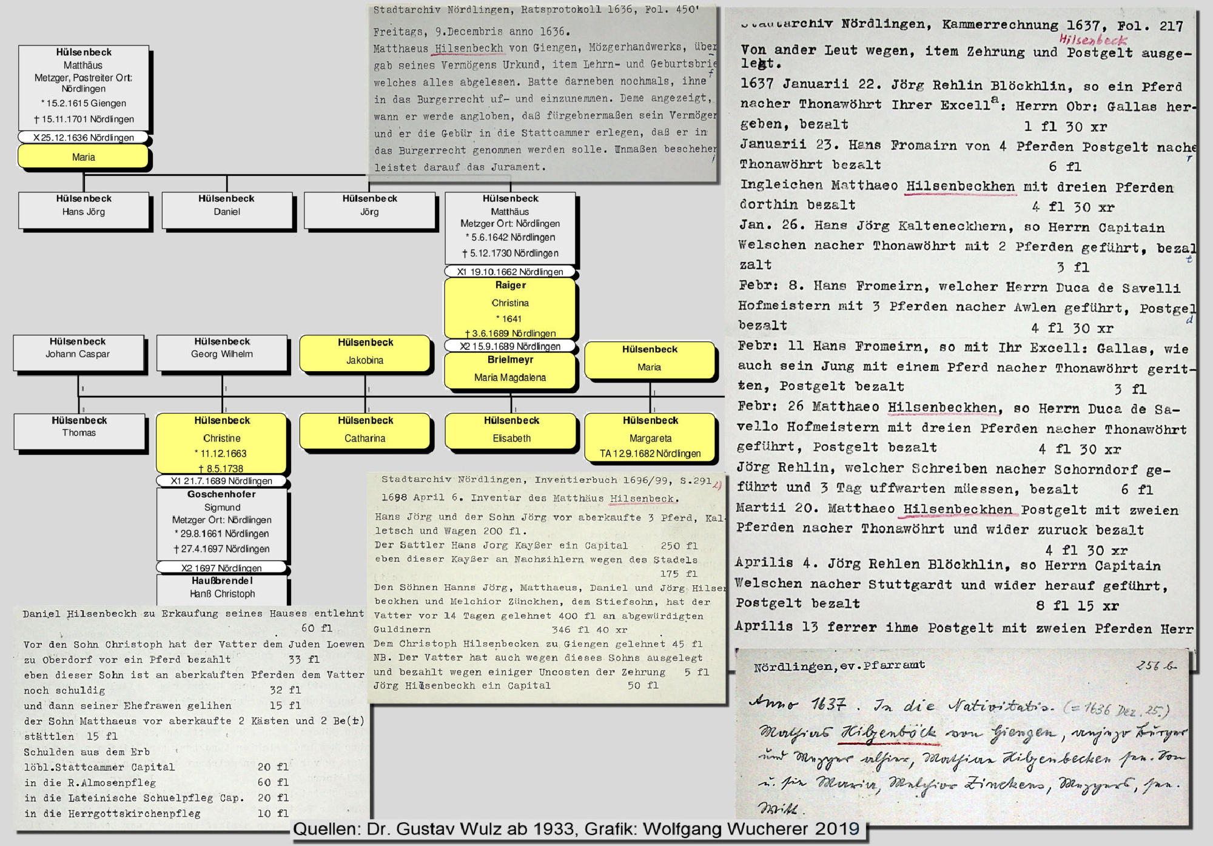The width and height of the screenshot is (1213, 846).
Task: Select the Daniel Hülsenbeck box
Action: [227, 210]
